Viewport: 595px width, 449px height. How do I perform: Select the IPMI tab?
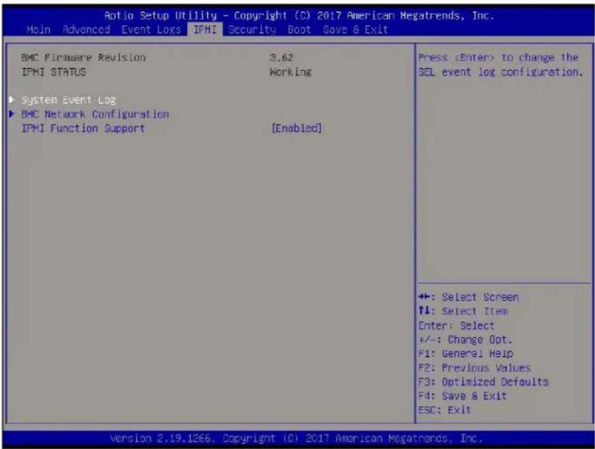tap(205, 29)
